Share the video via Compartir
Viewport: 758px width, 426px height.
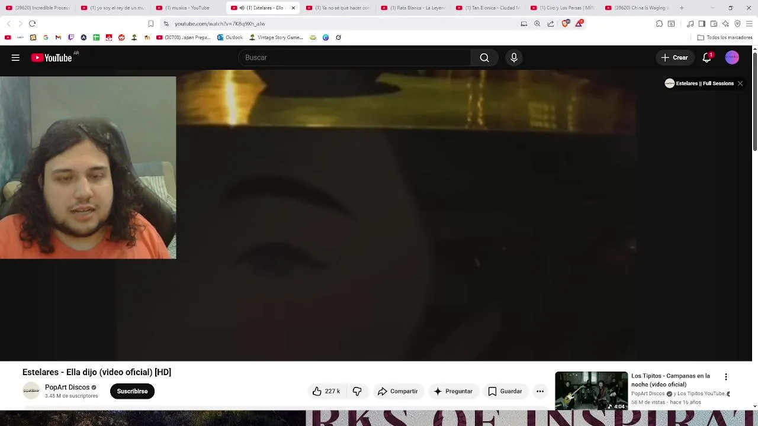click(x=397, y=391)
